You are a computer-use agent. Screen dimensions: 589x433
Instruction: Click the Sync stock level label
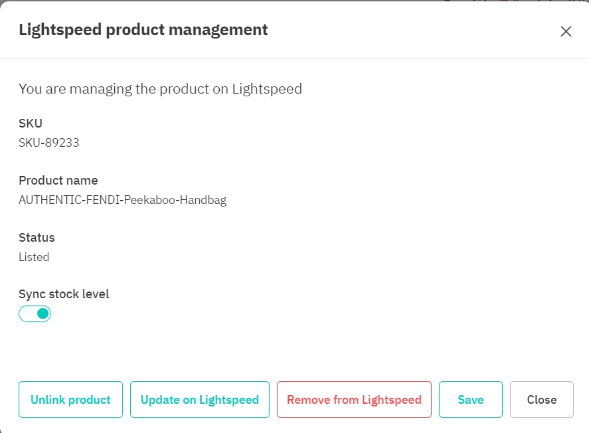tap(64, 294)
